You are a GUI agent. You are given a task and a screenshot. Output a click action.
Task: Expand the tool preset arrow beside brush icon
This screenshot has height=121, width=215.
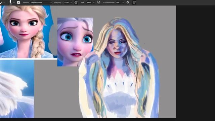4,3
